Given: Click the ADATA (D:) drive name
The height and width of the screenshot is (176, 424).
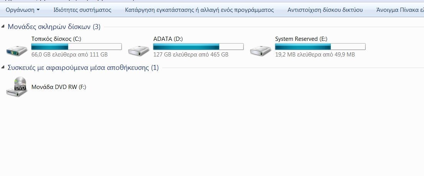Looking at the screenshot, I should (168, 39).
